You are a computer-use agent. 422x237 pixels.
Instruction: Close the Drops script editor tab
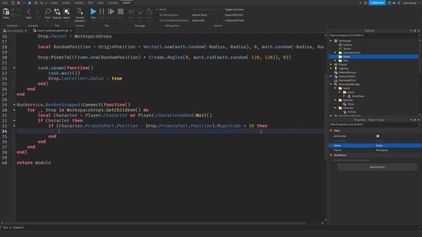click(x=71, y=31)
